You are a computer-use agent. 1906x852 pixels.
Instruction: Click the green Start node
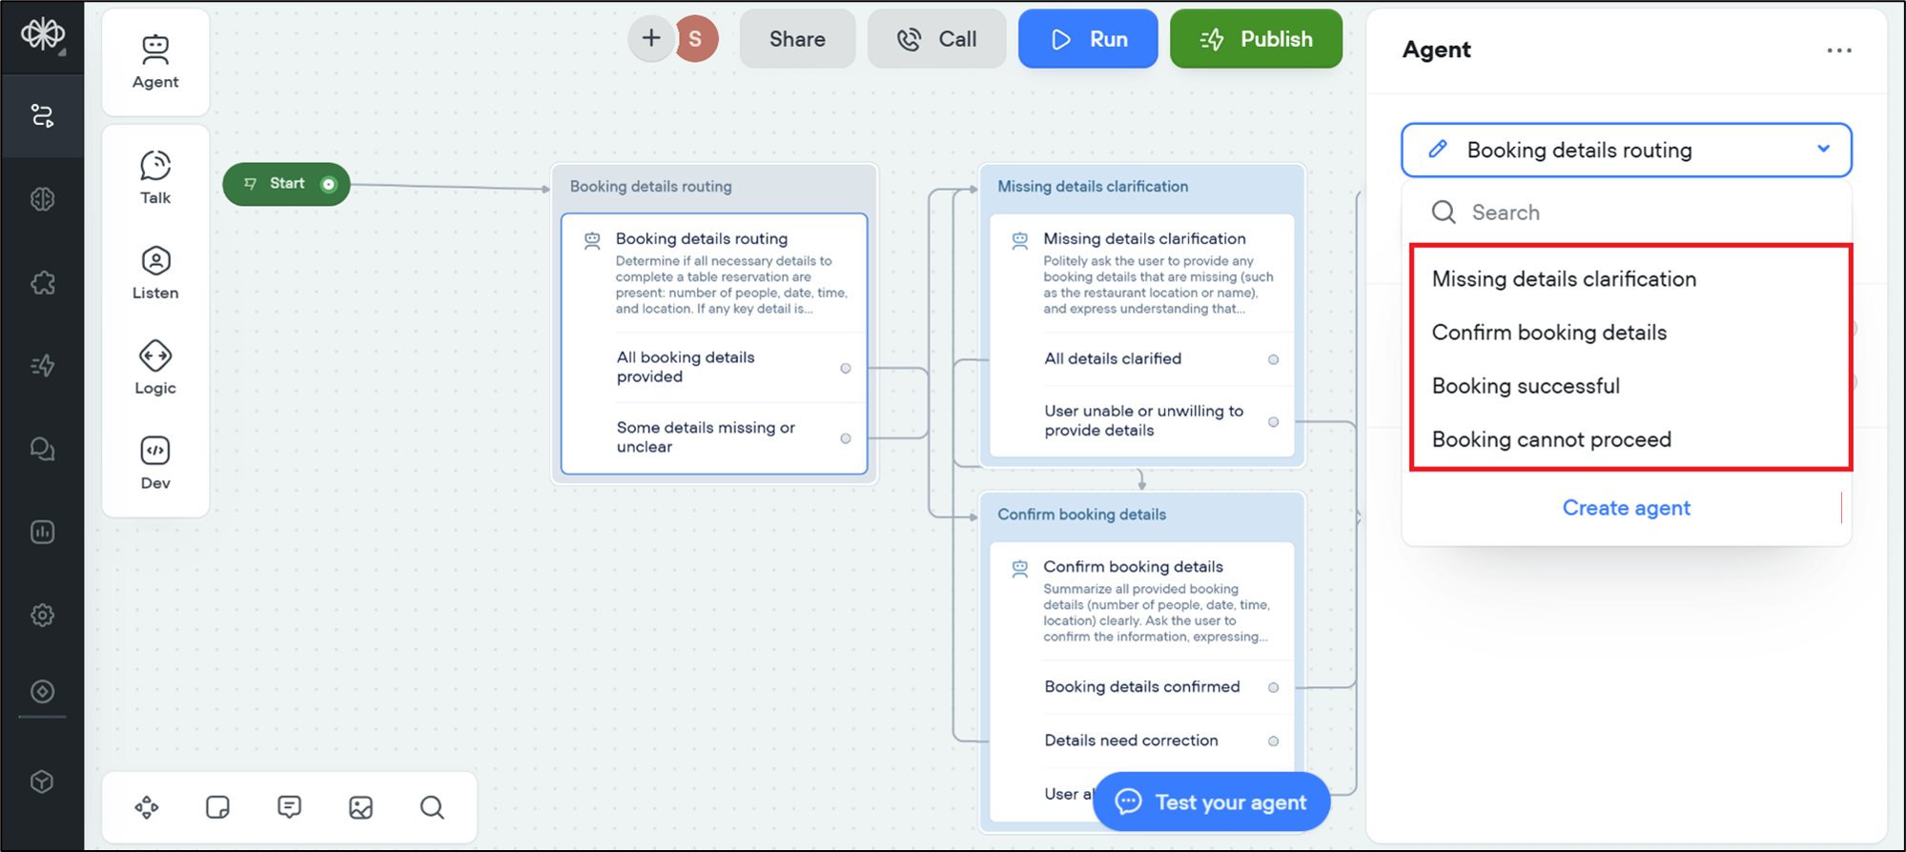(x=285, y=184)
